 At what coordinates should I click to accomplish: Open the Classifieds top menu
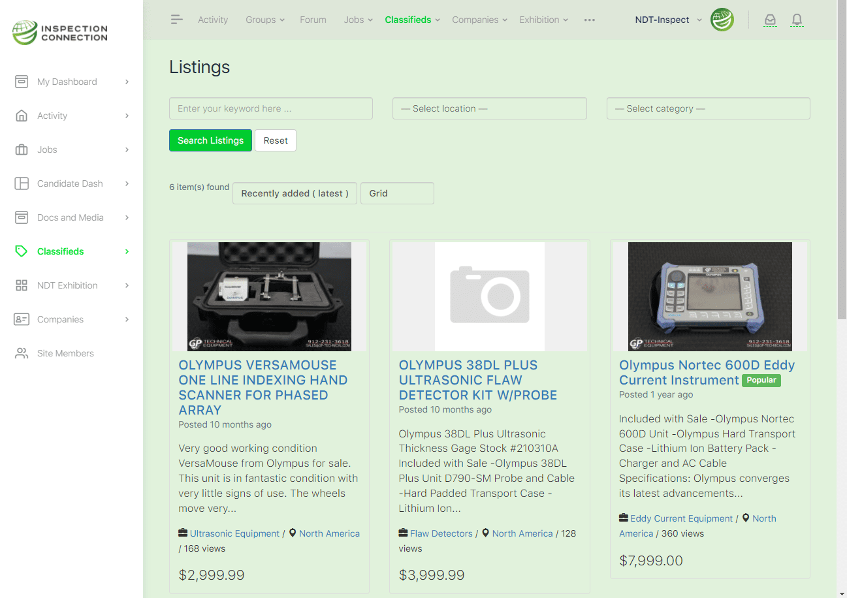pyautogui.click(x=413, y=20)
